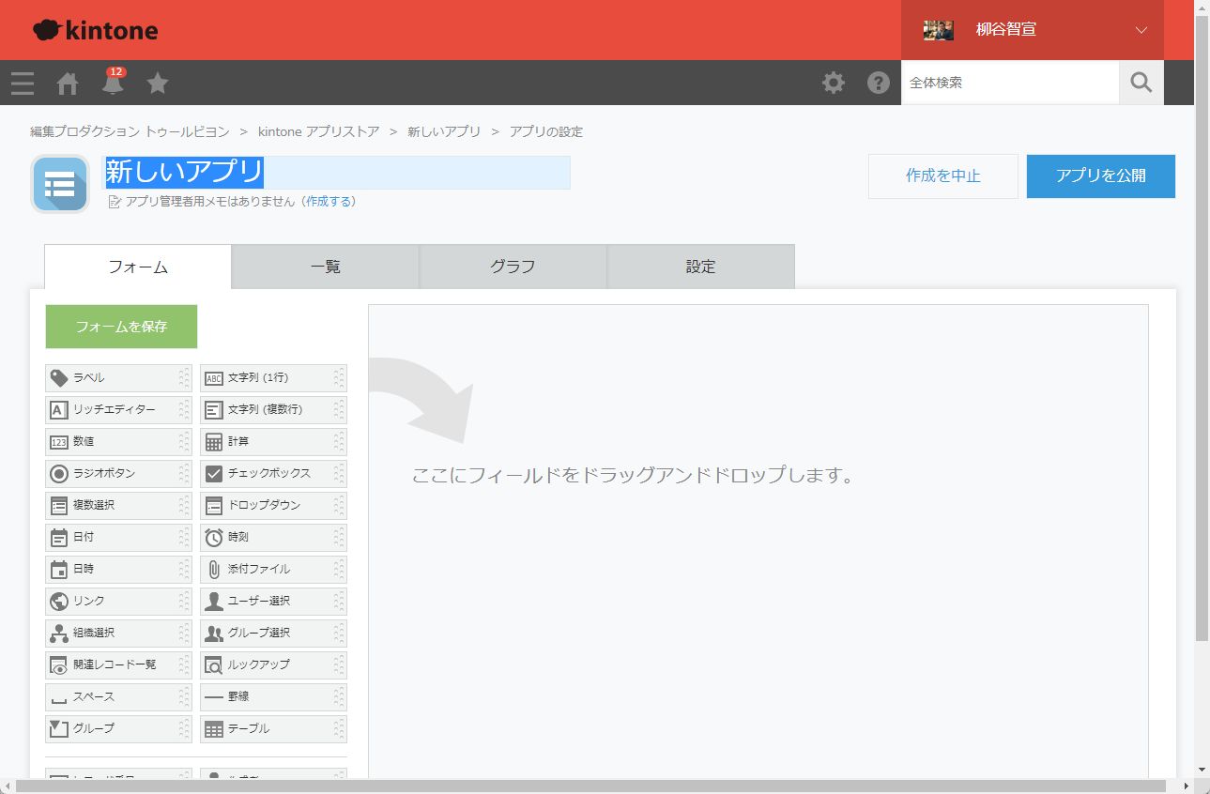
Task: Select the ルックアップ field
Action: (x=273, y=665)
